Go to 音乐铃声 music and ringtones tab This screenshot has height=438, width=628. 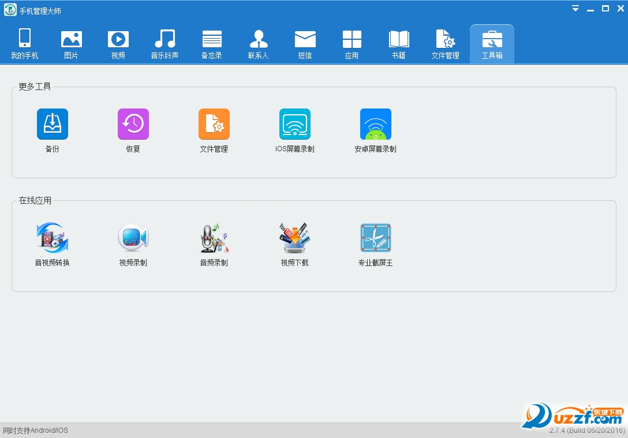point(165,44)
